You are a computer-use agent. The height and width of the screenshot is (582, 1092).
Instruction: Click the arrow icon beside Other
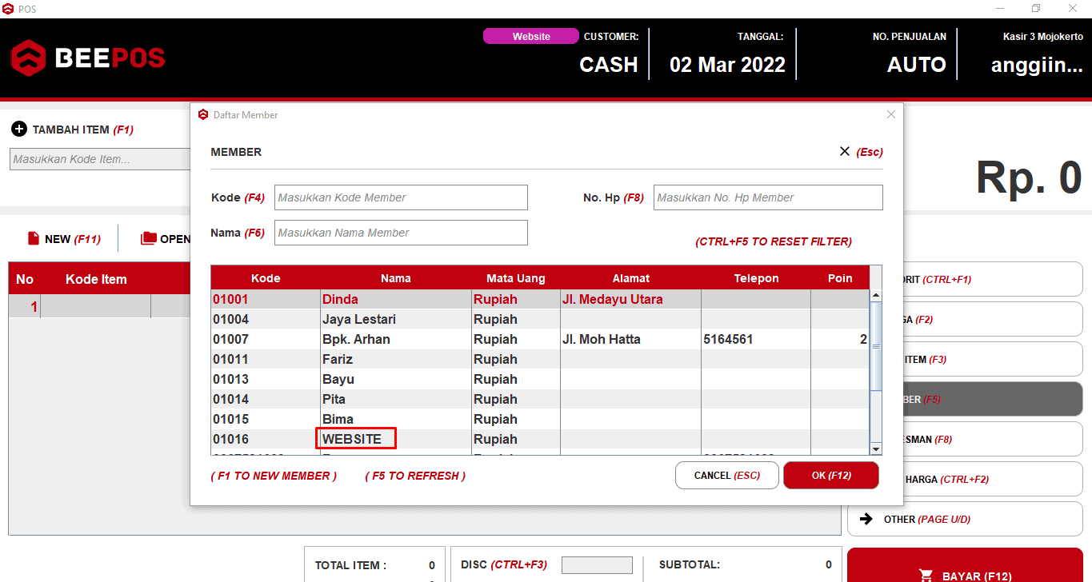866,519
